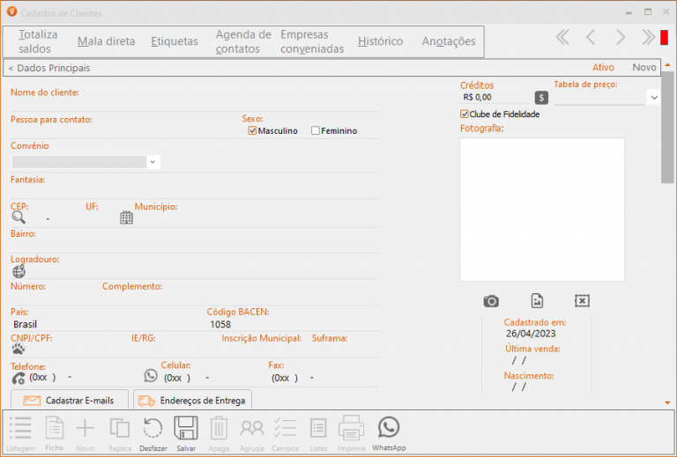Click in the Nome do cliente field
This screenshot has width=677, height=457.
[194, 105]
